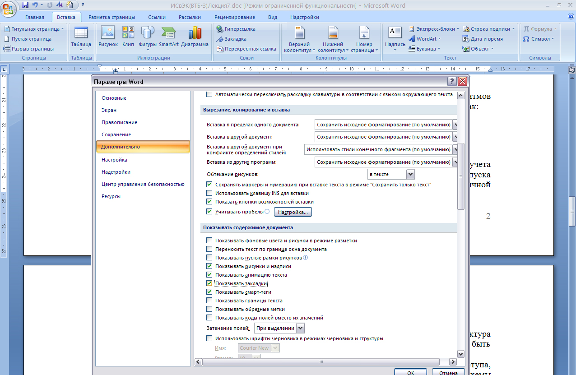Toggle Учитывать пробелы checkbox
Screen dimensions: 576x375
click(x=209, y=211)
